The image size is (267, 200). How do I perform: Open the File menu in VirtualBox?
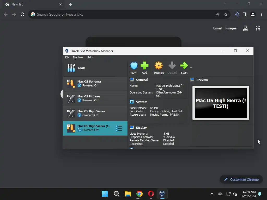(67, 57)
